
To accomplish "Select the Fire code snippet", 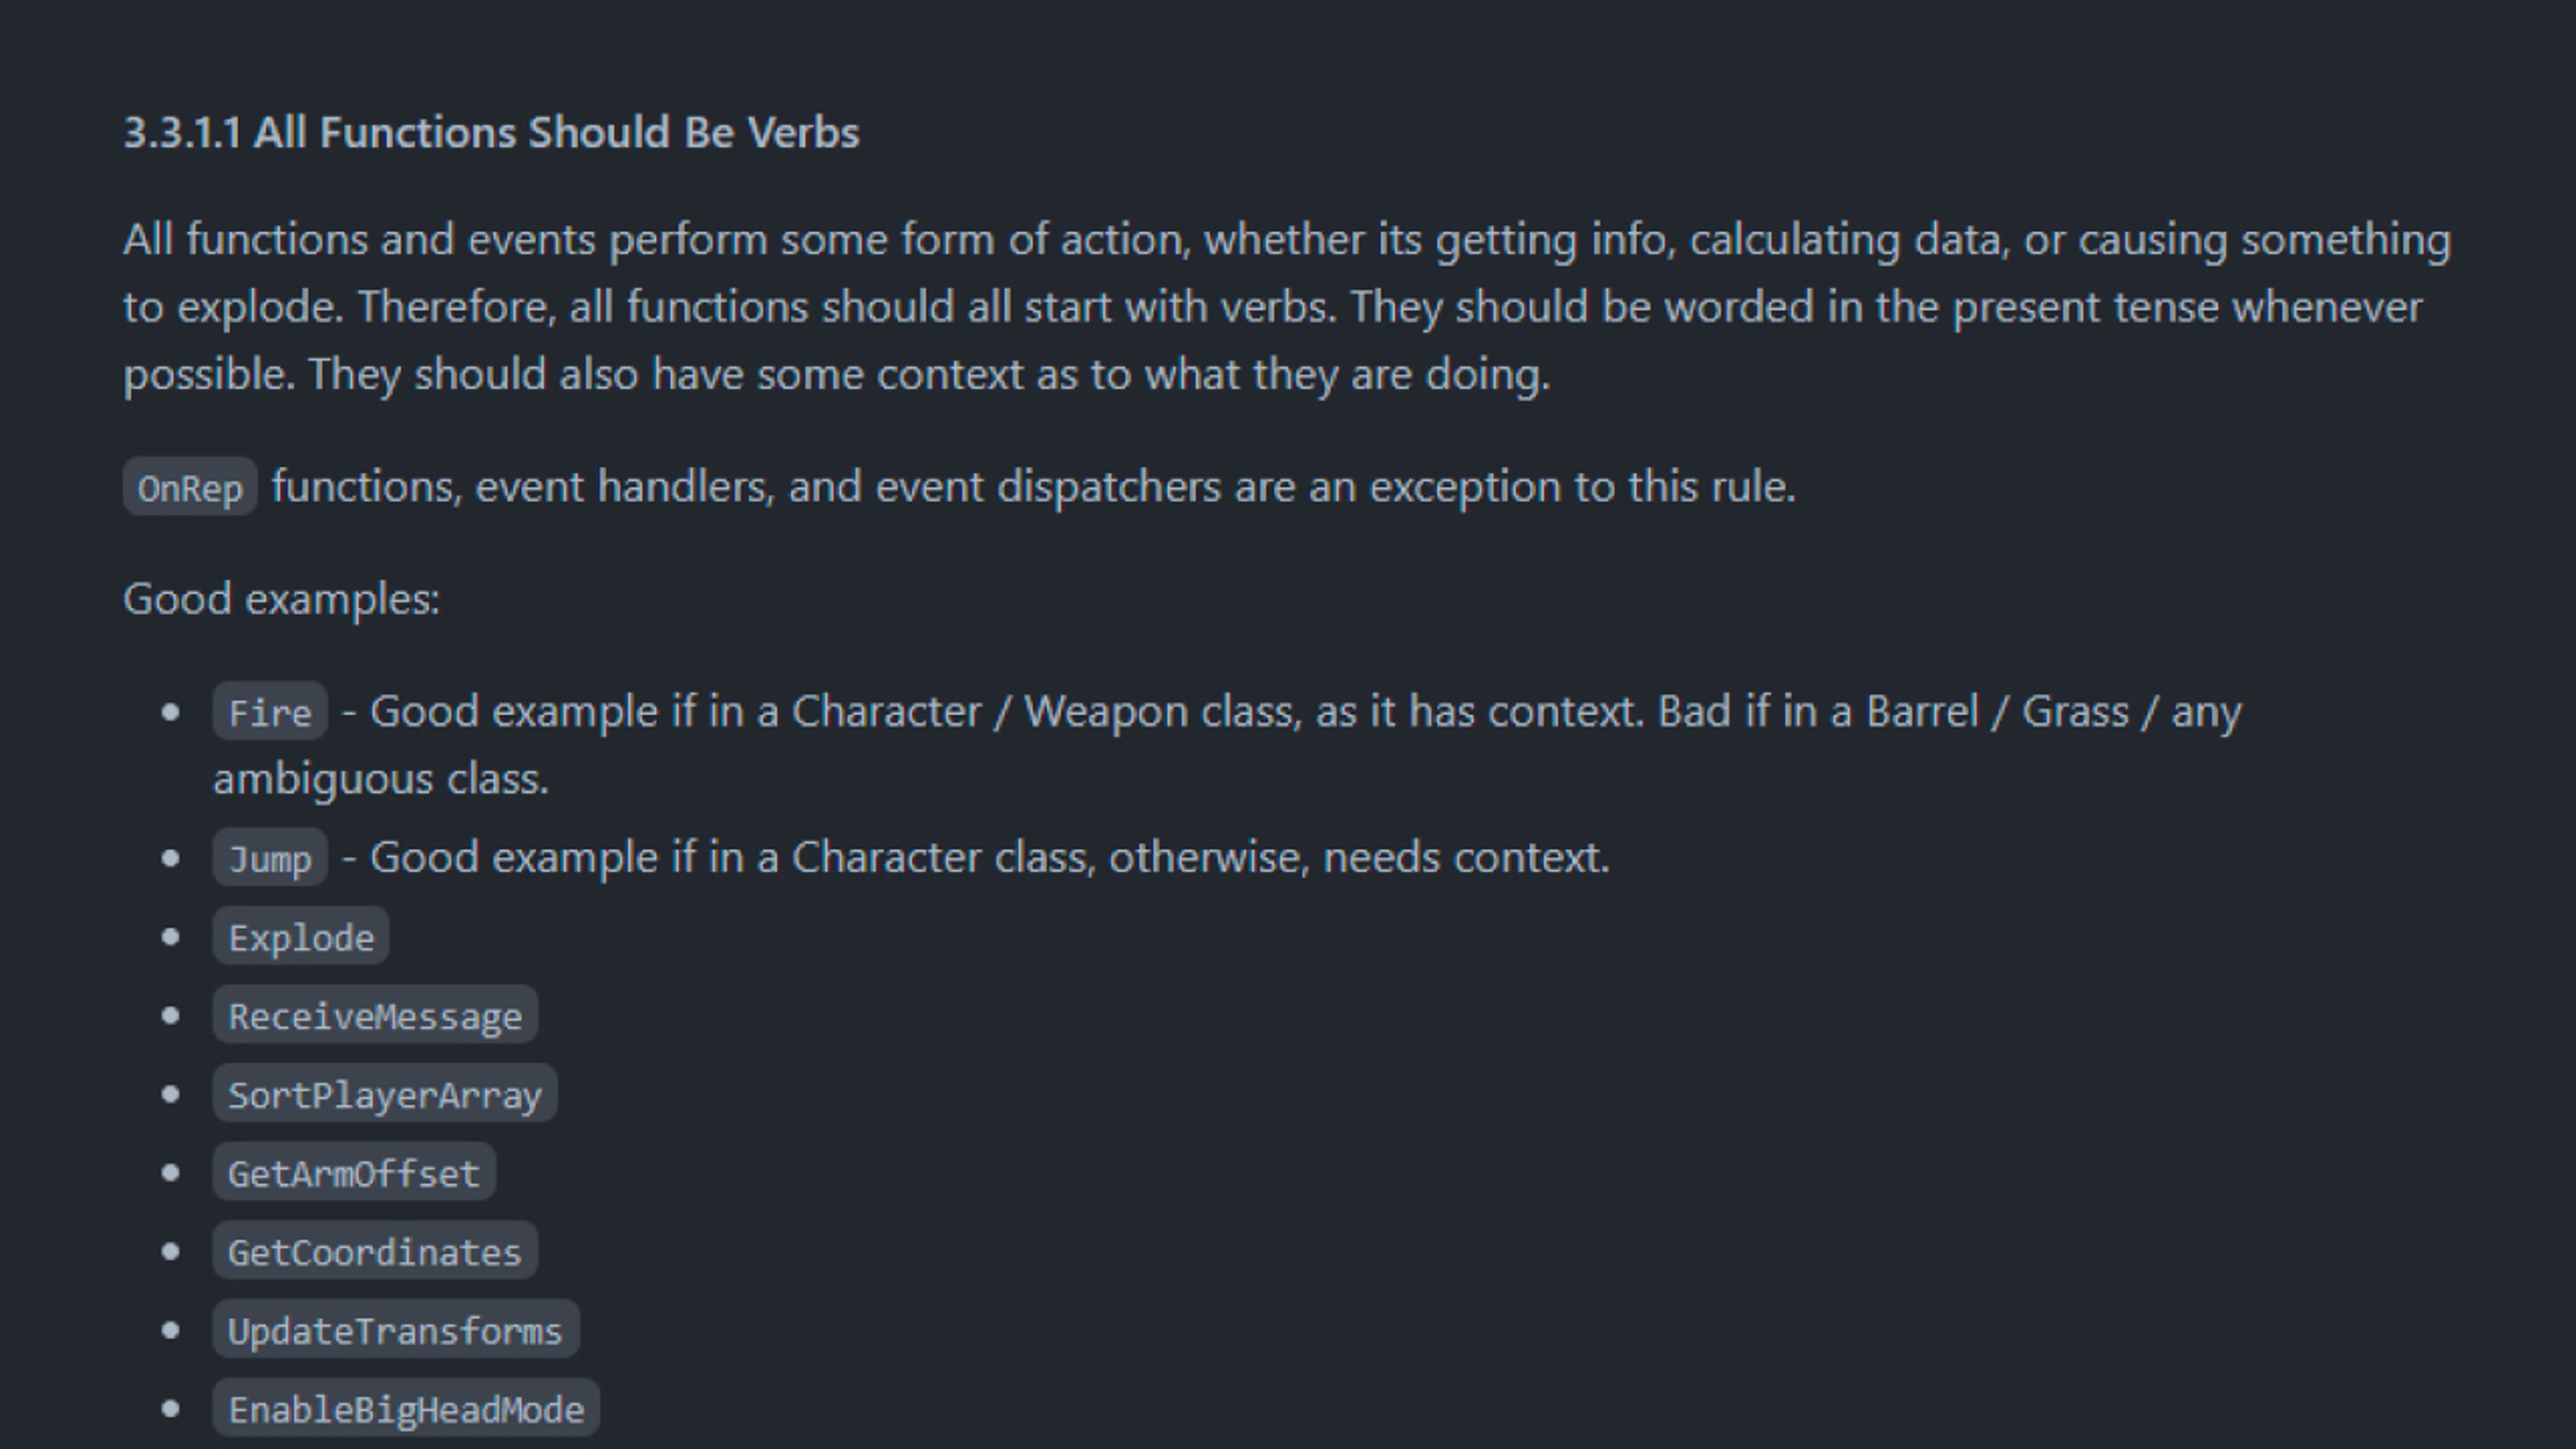I will [269, 713].
